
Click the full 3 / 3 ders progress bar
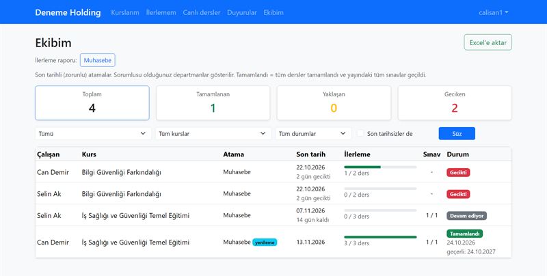click(x=380, y=237)
